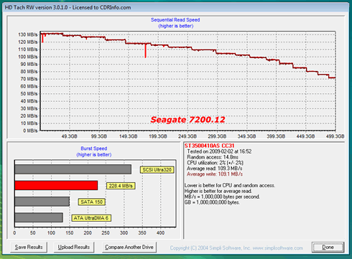Click the 499.3GB axis label
This screenshot has width=352, height=259.
pos(335,136)
